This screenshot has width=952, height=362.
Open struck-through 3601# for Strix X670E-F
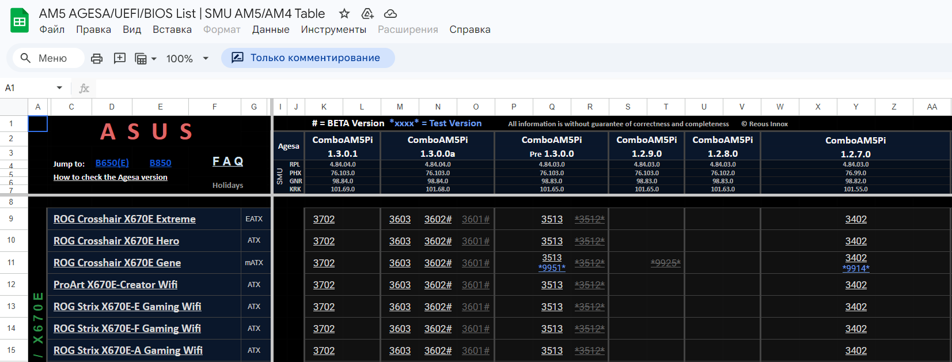(x=476, y=329)
